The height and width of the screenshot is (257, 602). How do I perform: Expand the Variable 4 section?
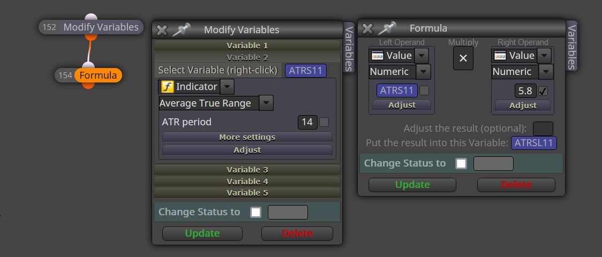pos(247,181)
